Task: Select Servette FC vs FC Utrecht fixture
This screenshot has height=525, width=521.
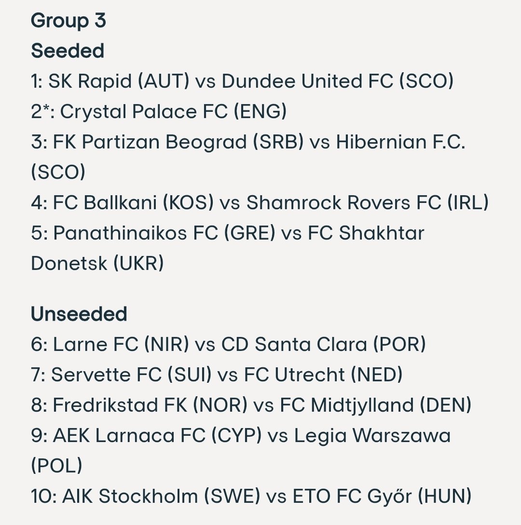Action: click(x=217, y=375)
